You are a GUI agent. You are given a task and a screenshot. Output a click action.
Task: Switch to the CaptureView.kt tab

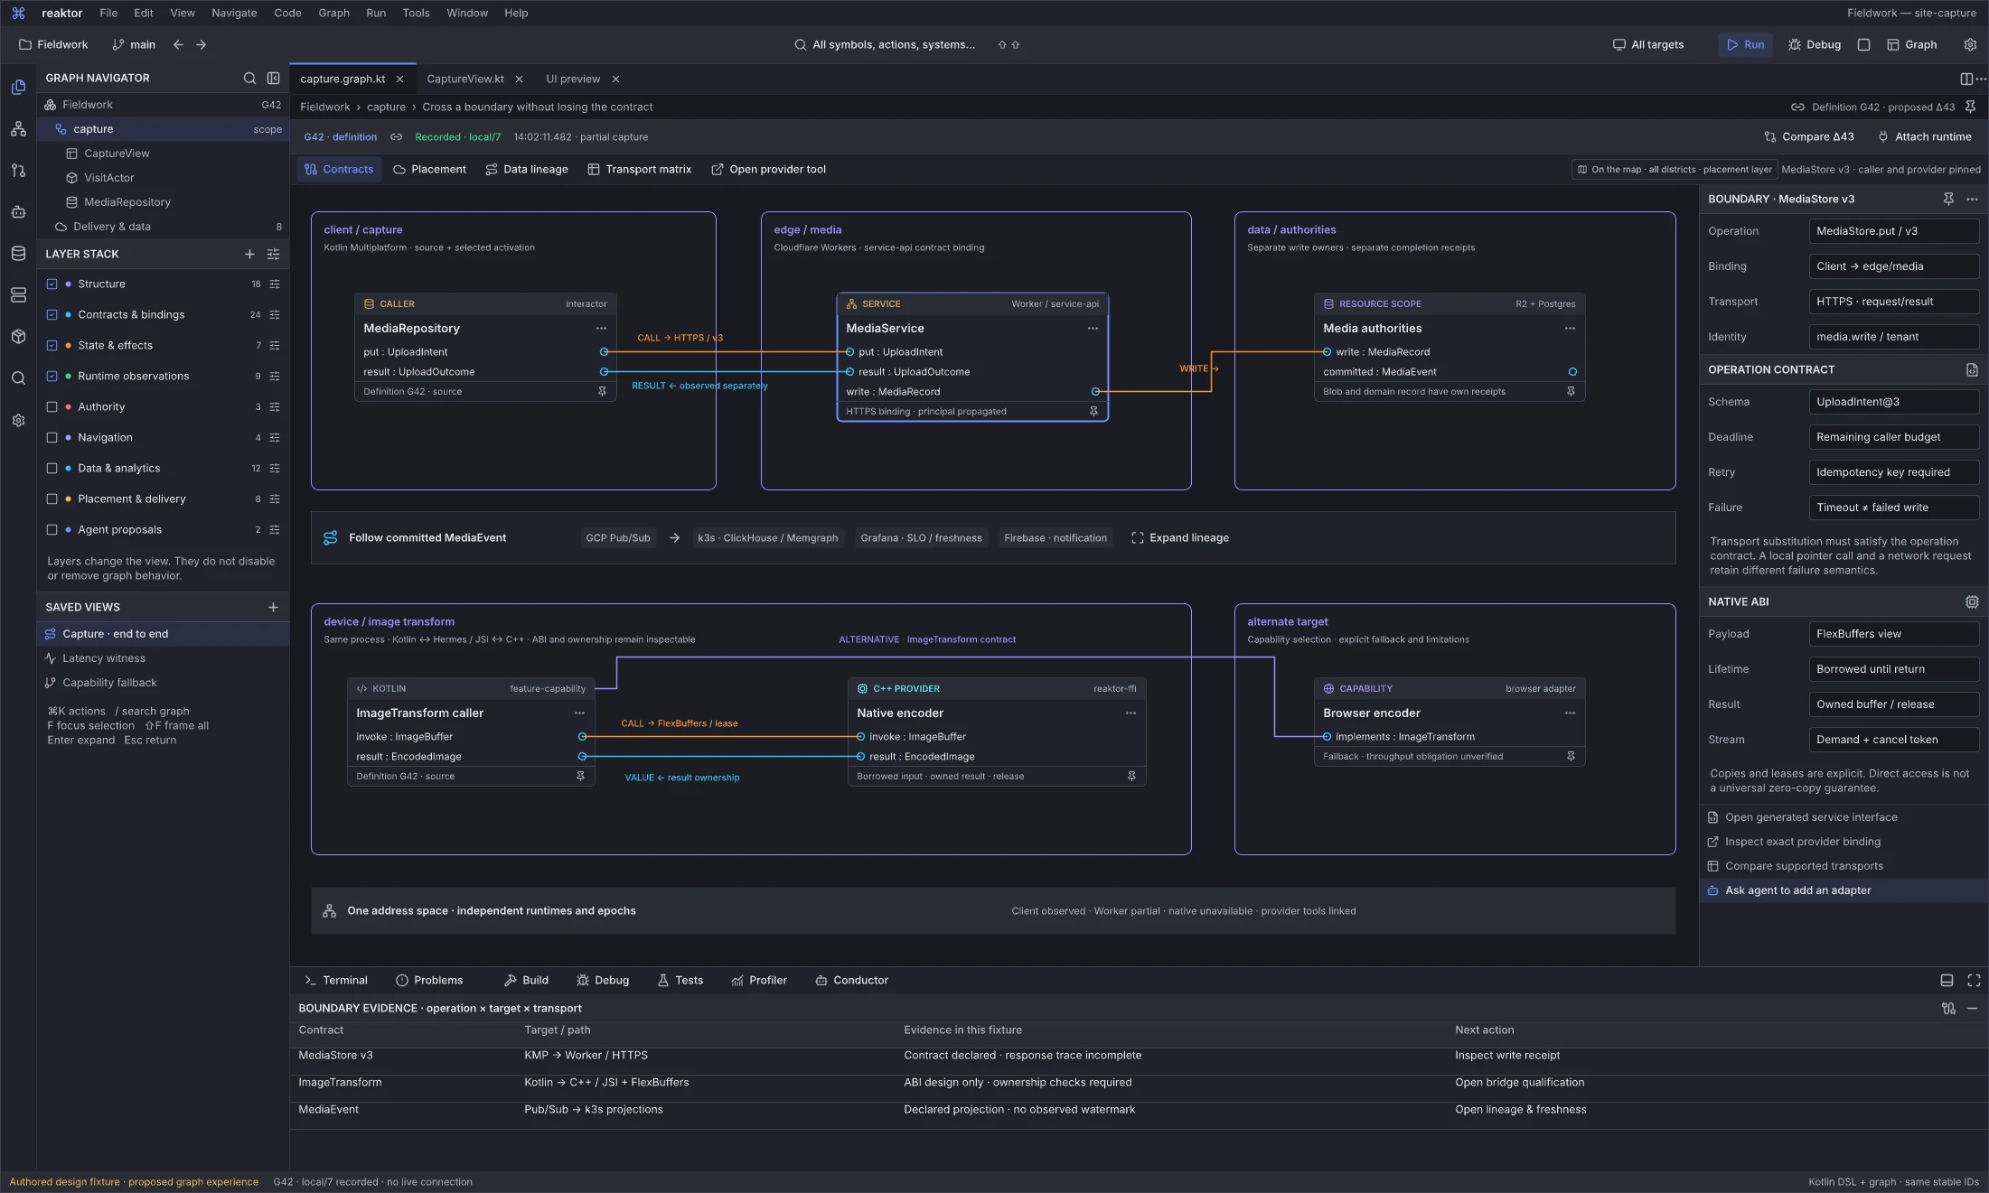coord(465,79)
